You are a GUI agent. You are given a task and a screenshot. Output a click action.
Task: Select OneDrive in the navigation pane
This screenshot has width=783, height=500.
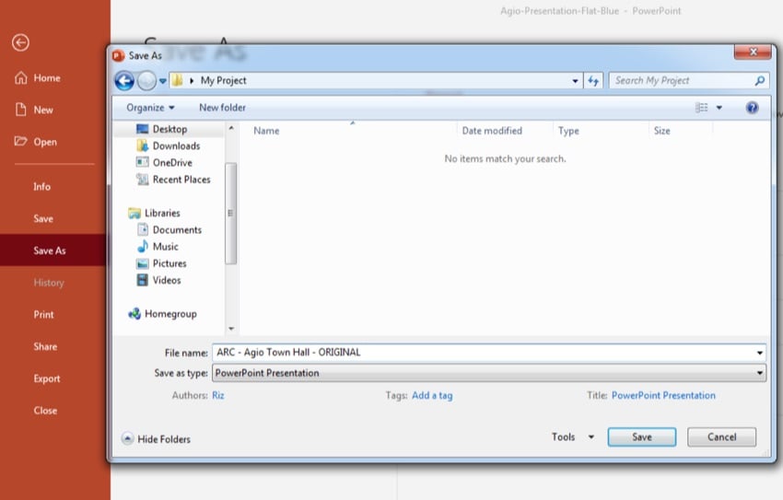point(171,163)
